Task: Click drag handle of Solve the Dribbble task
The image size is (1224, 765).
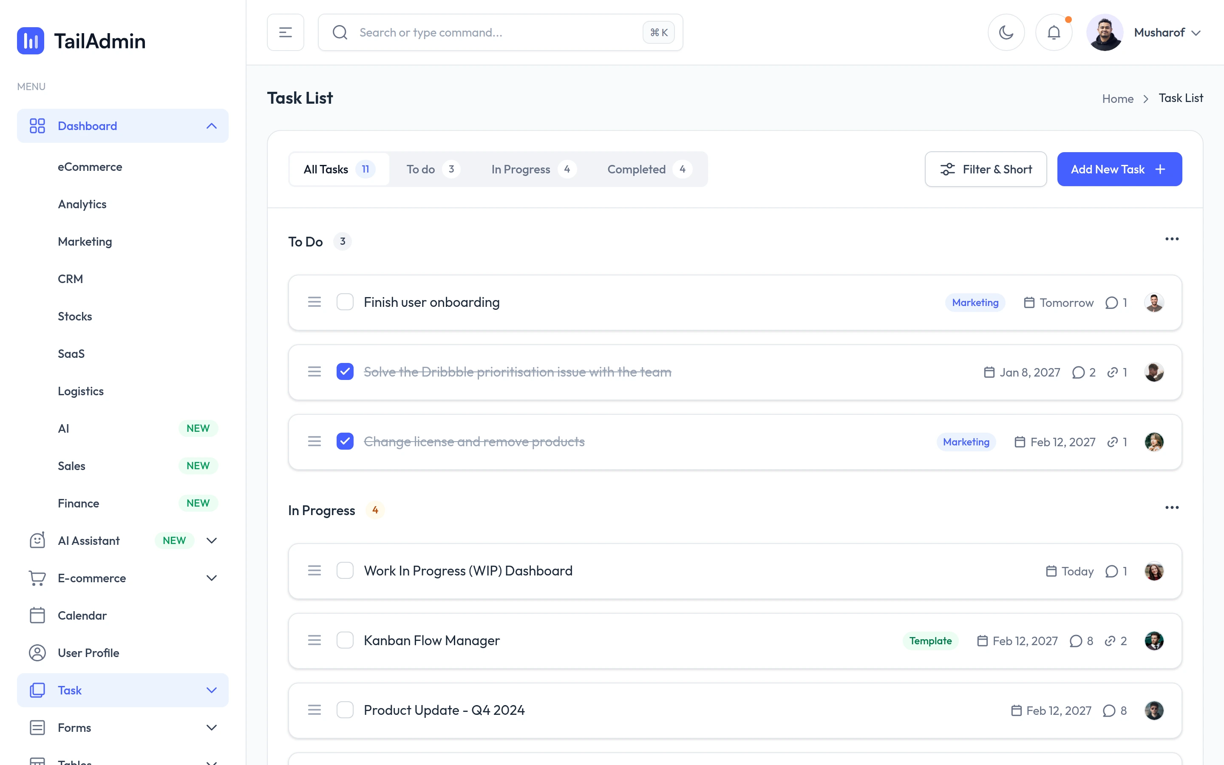Action: pos(314,372)
